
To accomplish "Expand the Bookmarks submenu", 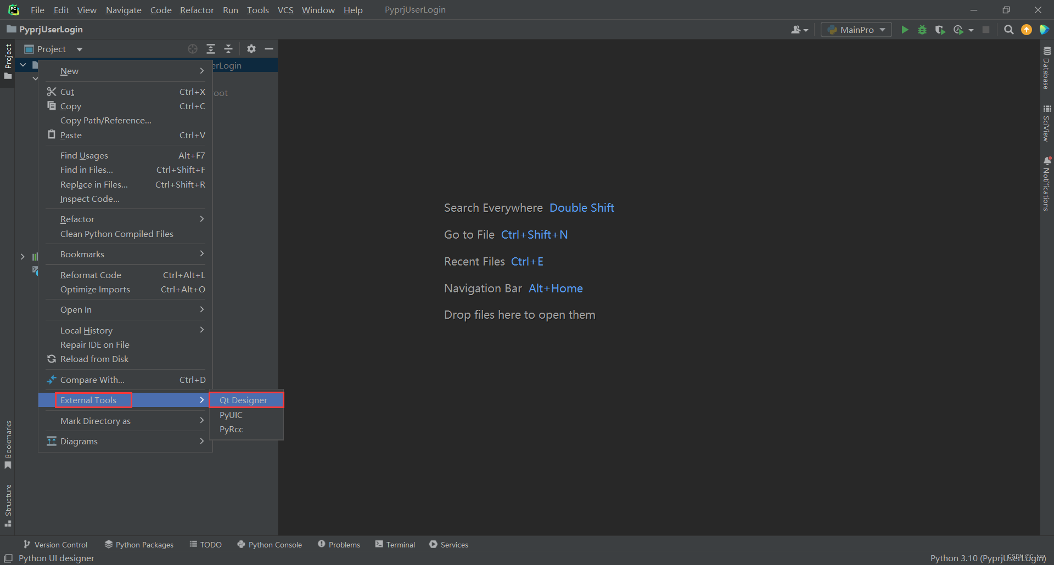I will [x=125, y=254].
